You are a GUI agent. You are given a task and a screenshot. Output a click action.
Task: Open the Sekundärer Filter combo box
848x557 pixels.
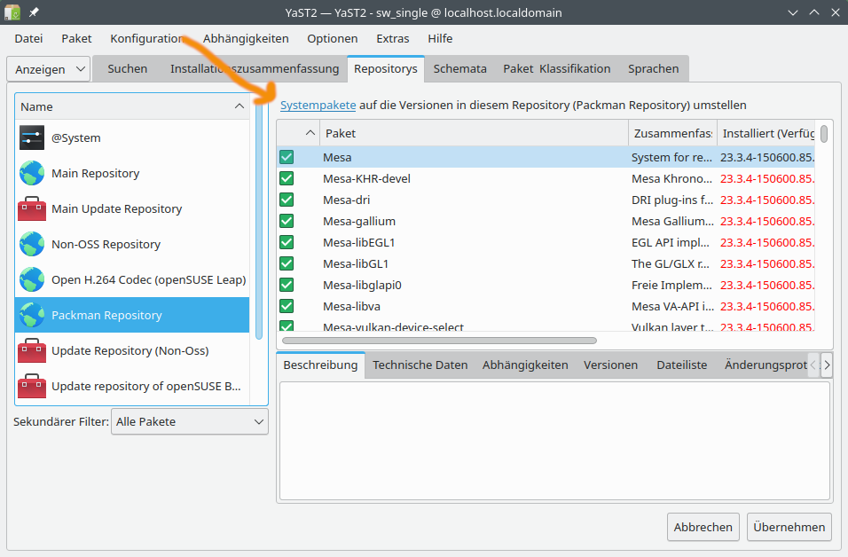point(189,422)
